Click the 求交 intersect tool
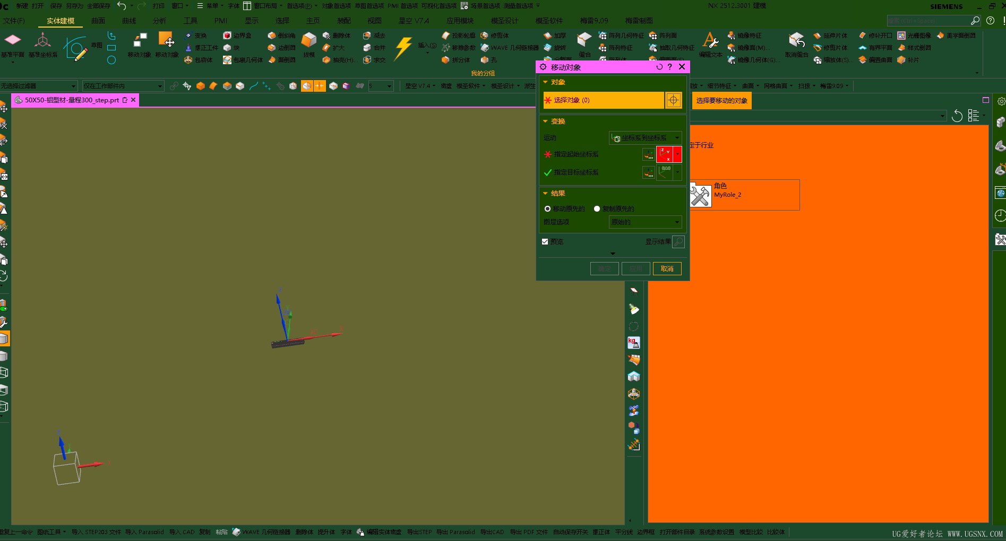Viewport: 1006px width, 541px height. point(374,60)
